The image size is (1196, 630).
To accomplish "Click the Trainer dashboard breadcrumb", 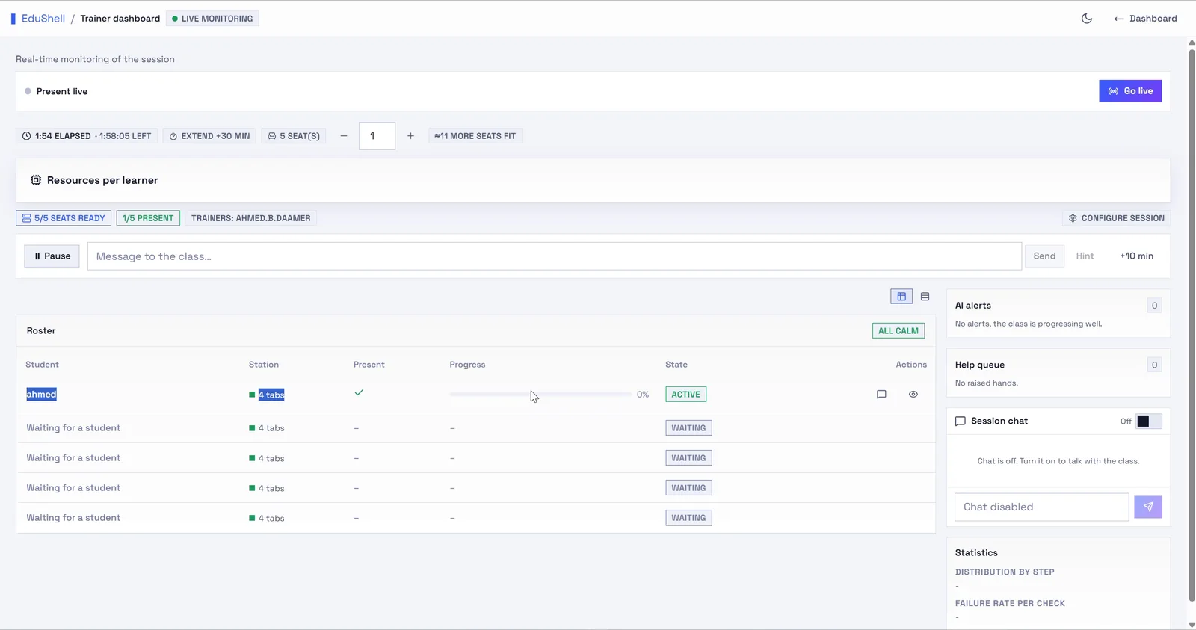I will click(x=120, y=19).
